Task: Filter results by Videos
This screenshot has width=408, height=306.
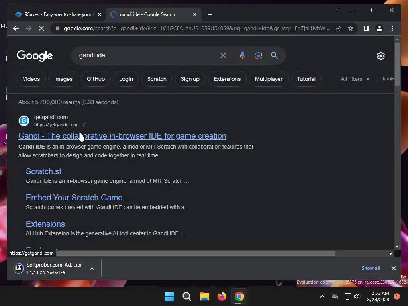Action: [x=31, y=79]
